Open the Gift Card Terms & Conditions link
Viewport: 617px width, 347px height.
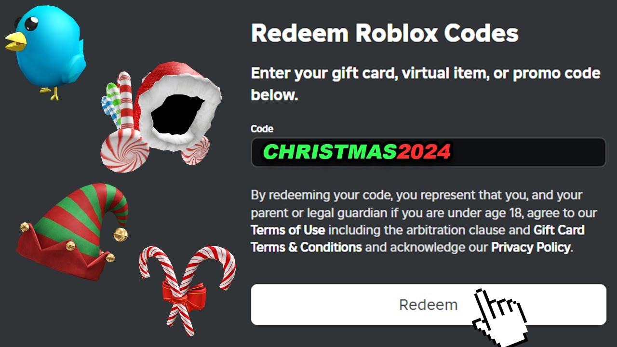417,239
